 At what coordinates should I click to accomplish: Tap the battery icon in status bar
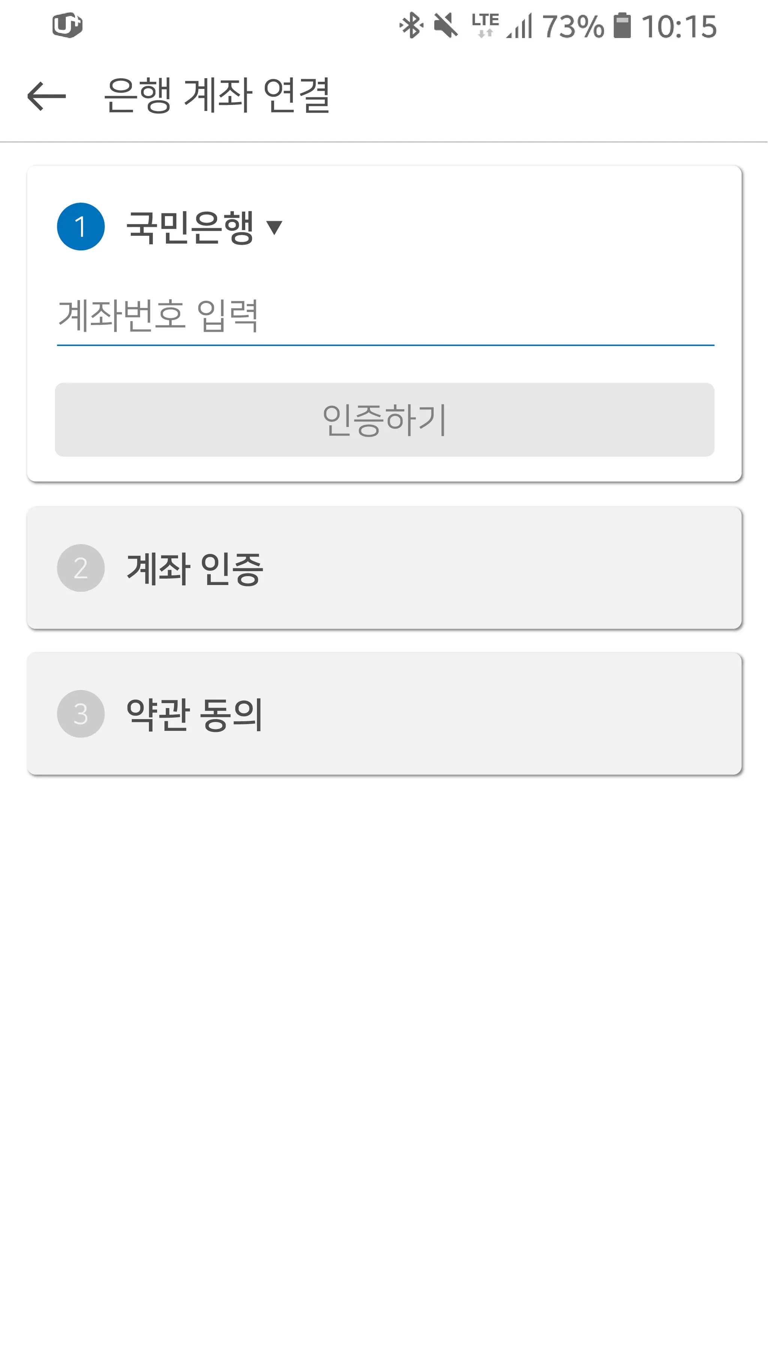click(x=622, y=26)
